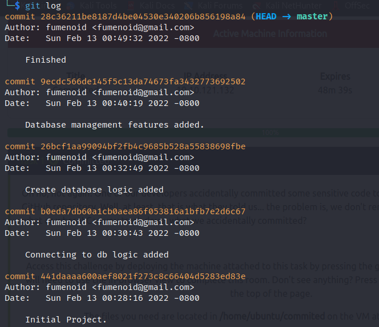The height and width of the screenshot is (327, 379).
Task: Click Author line under commit 28c36211
Action: point(99,27)
